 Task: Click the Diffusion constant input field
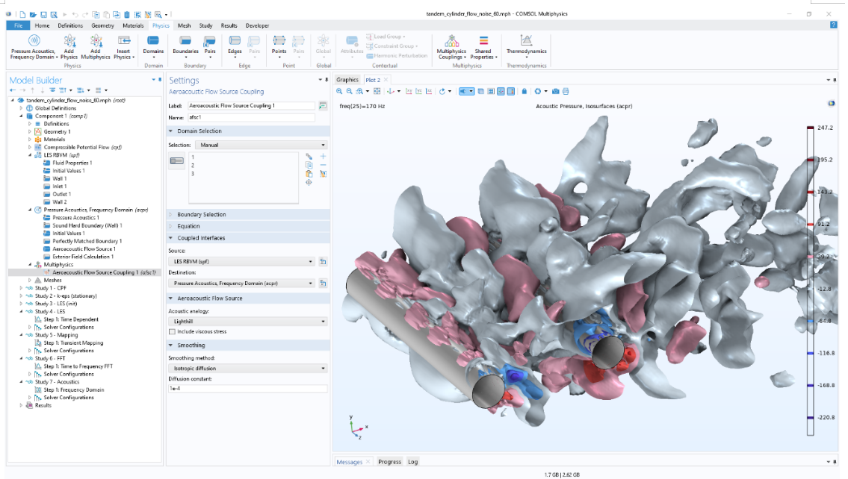(x=248, y=389)
